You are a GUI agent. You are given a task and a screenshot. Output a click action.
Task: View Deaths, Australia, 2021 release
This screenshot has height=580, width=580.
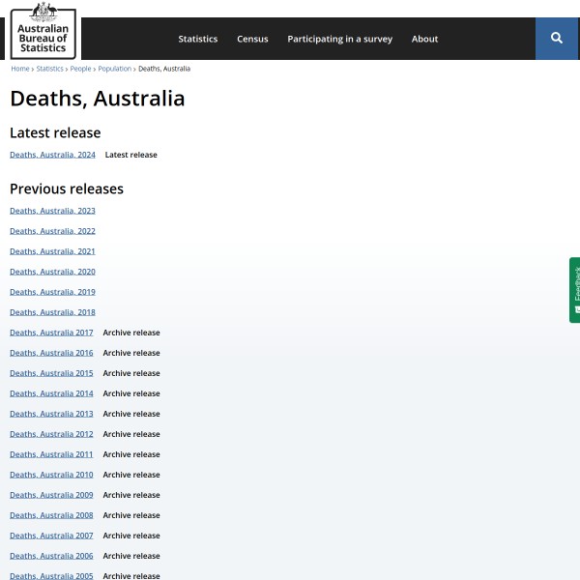(52, 251)
